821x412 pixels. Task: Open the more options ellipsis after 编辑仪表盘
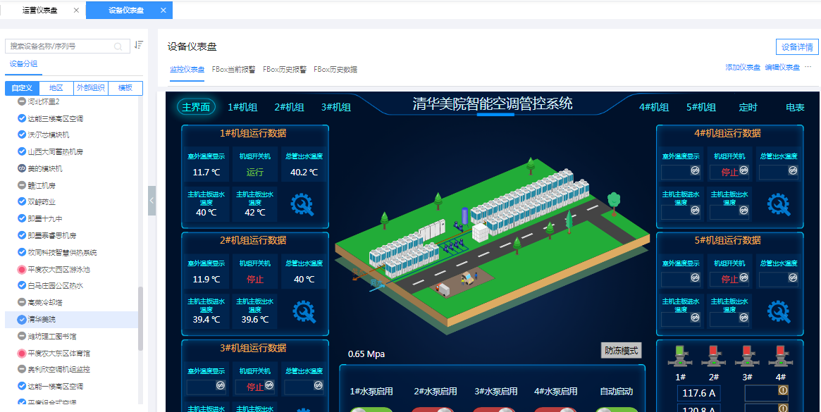(808, 67)
